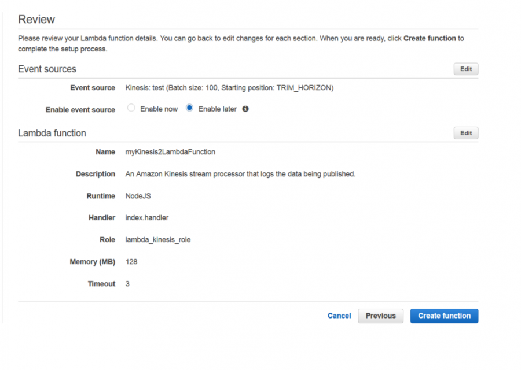
Task: Click the Enable event source label
Action: click(80, 110)
